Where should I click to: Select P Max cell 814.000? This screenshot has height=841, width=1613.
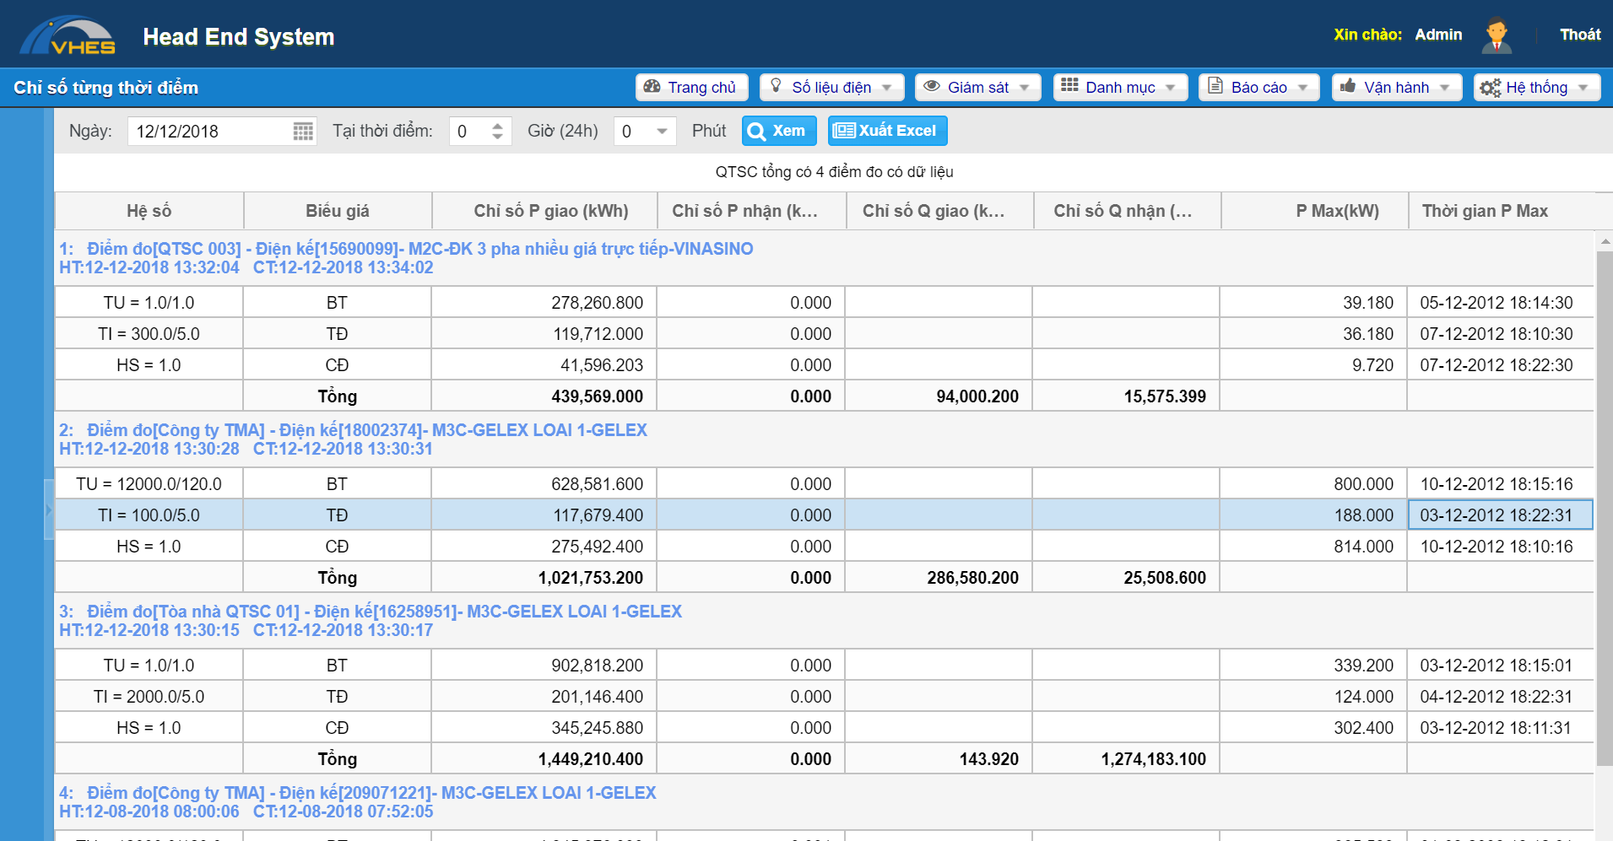pos(1313,547)
